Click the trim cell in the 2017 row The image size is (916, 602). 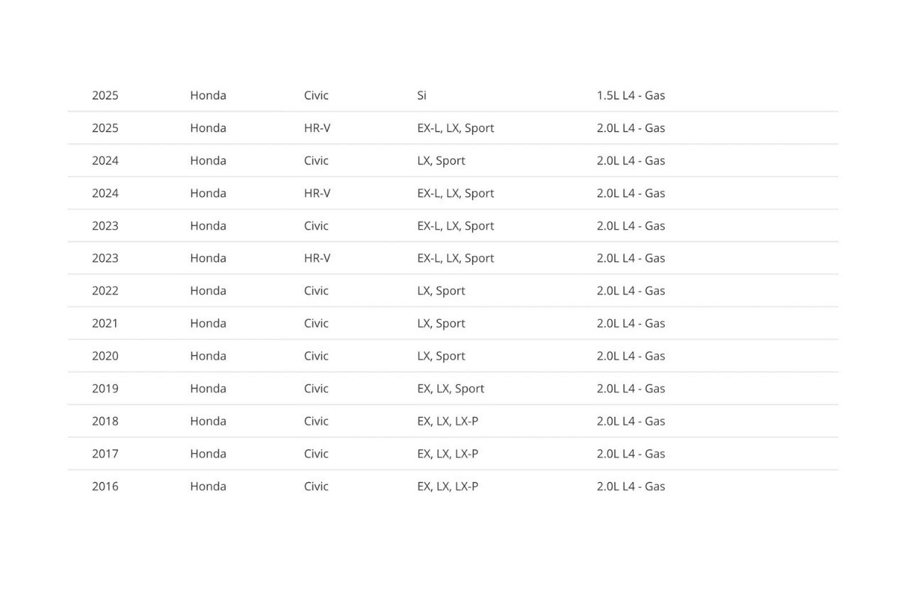coord(447,454)
